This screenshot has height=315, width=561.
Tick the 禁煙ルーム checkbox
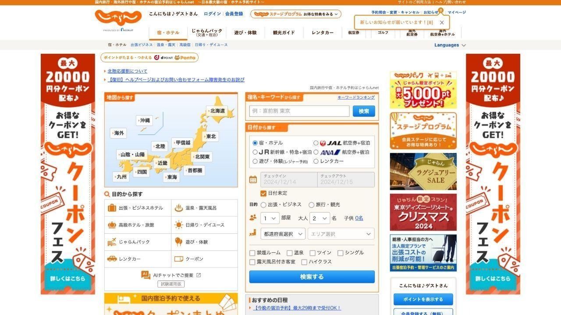tap(252, 253)
